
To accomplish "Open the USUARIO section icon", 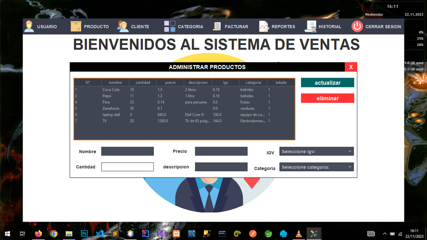I will pos(29,26).
